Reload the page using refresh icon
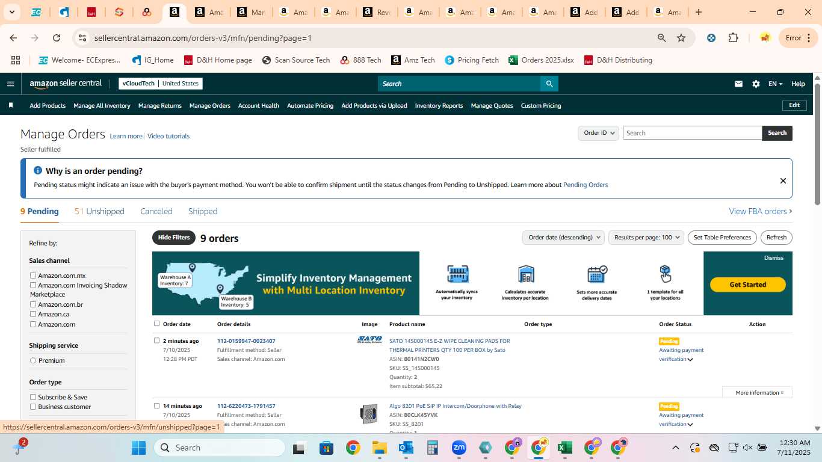 coord(57,38)
